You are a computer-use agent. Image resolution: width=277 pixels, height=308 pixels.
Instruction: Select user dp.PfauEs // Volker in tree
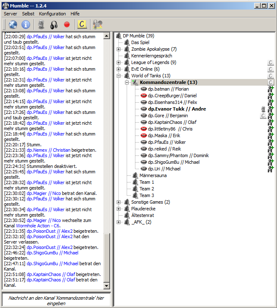(167, 142)
